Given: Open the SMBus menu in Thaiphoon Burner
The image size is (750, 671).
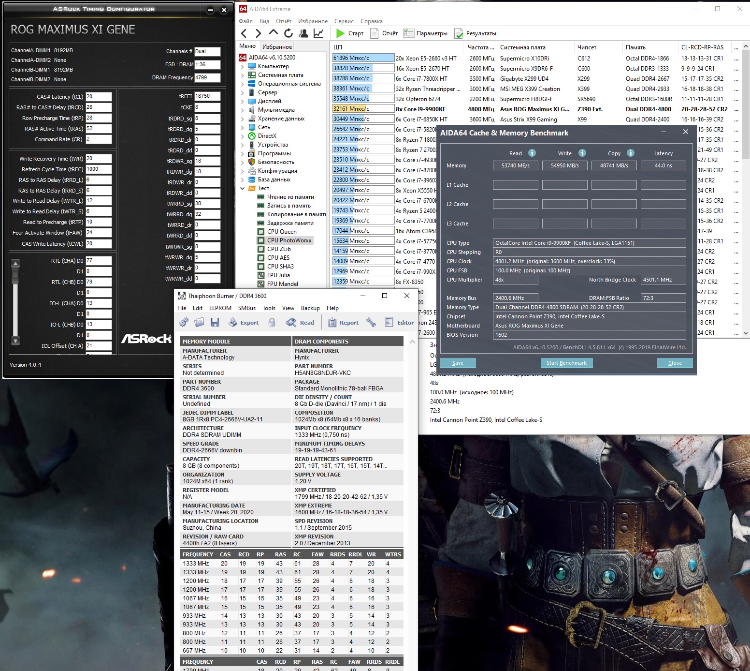Looking at the screenshot, I should click(247, 308).
